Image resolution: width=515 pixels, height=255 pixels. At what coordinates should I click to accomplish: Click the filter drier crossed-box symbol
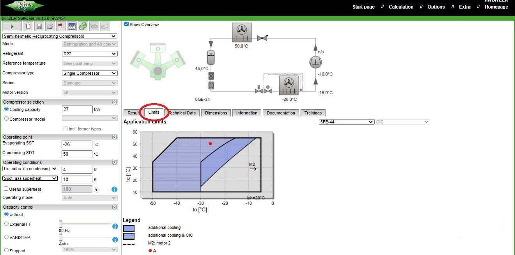[x=211, y=76]
